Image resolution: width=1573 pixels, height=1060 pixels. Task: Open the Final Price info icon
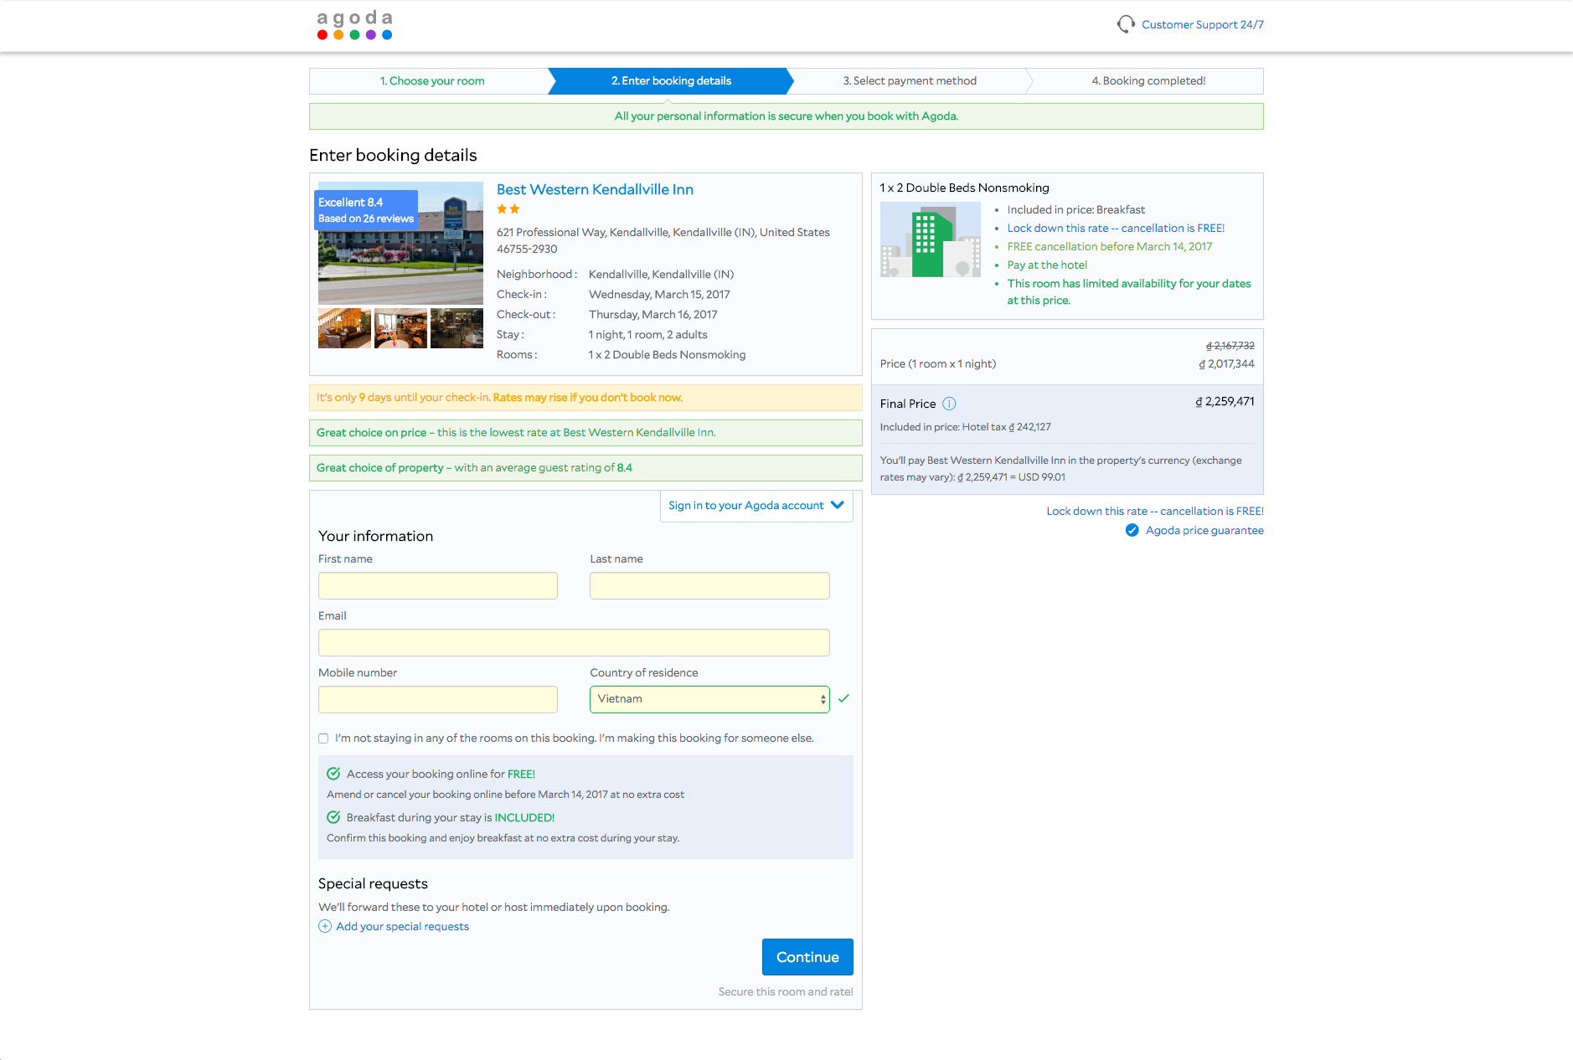click(949, 404)
